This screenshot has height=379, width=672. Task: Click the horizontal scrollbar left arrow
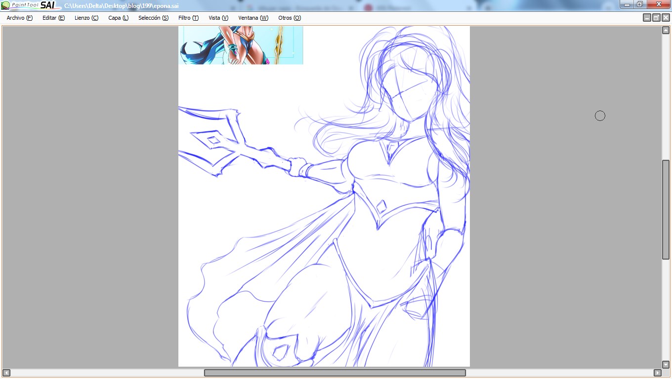click(x=6, y=373)
